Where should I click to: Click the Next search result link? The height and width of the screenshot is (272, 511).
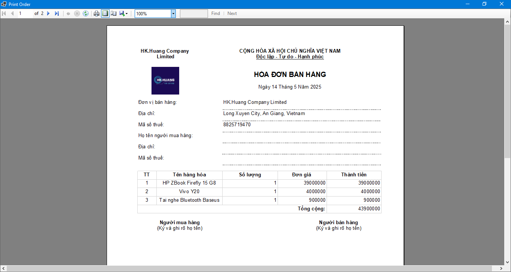[232, 13]
